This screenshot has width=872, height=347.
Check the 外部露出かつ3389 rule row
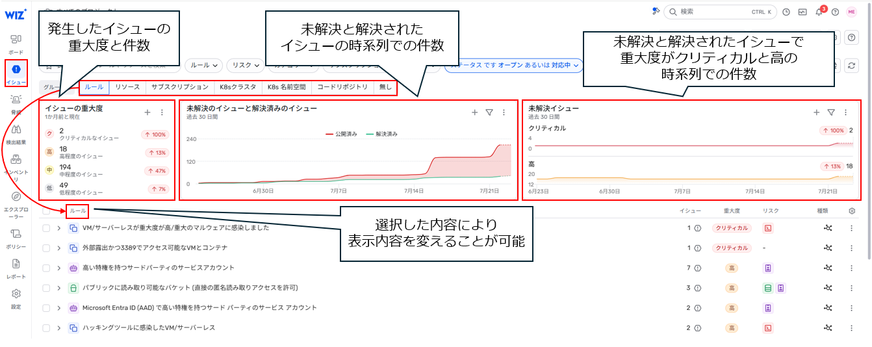46,248
